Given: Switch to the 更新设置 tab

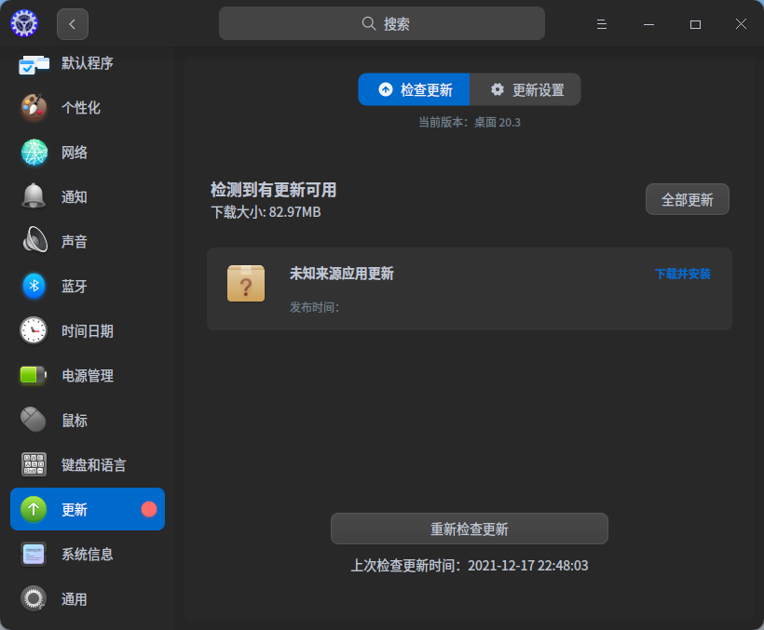Looking at the screenshot, I should [x=525, y=89].
